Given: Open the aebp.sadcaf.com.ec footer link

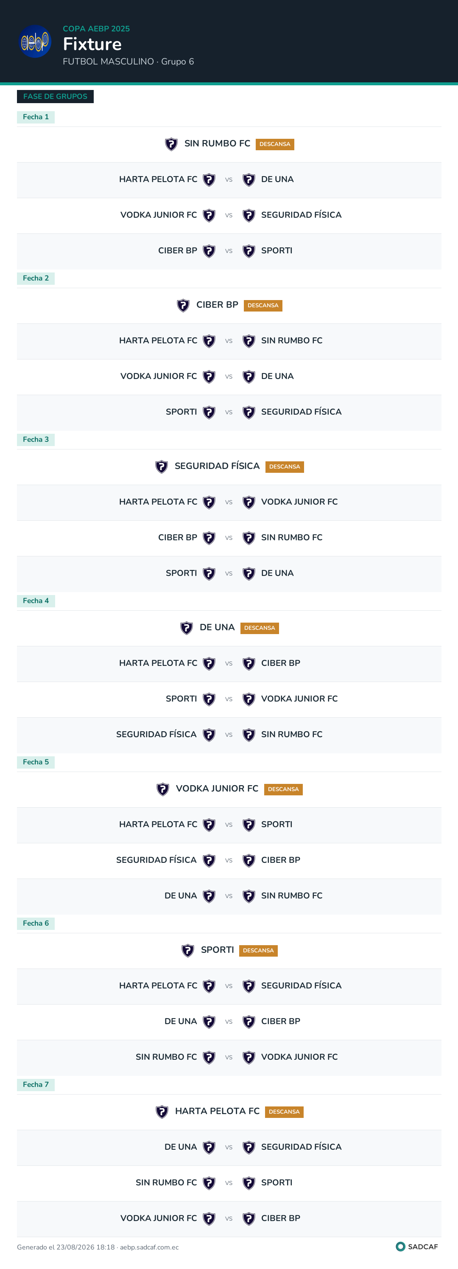Looking at the screenshot, I should (x=149, y=1247).
